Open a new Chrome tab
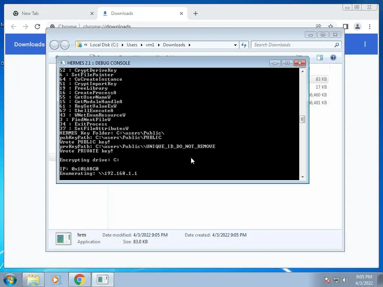Screen dimensions: 383x287 tap(195, 13)
